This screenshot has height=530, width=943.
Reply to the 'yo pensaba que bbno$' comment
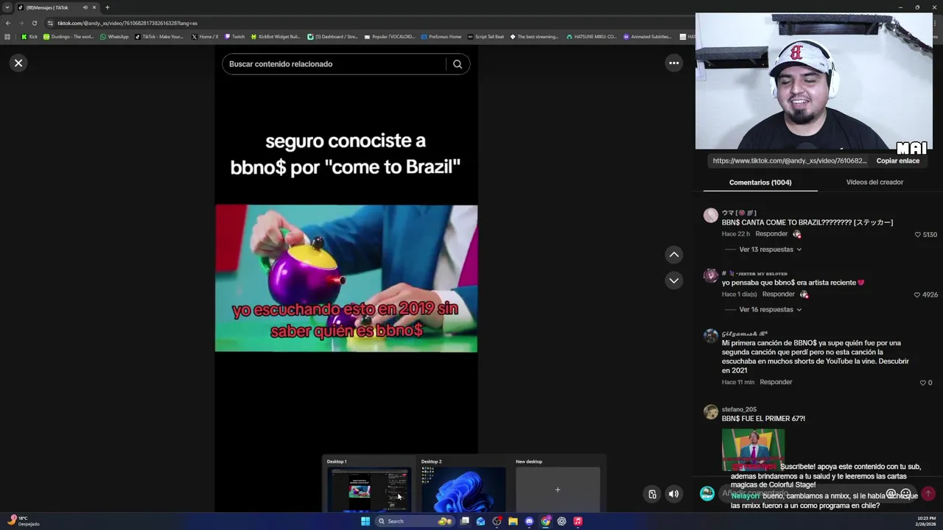[x=778, y=294]
